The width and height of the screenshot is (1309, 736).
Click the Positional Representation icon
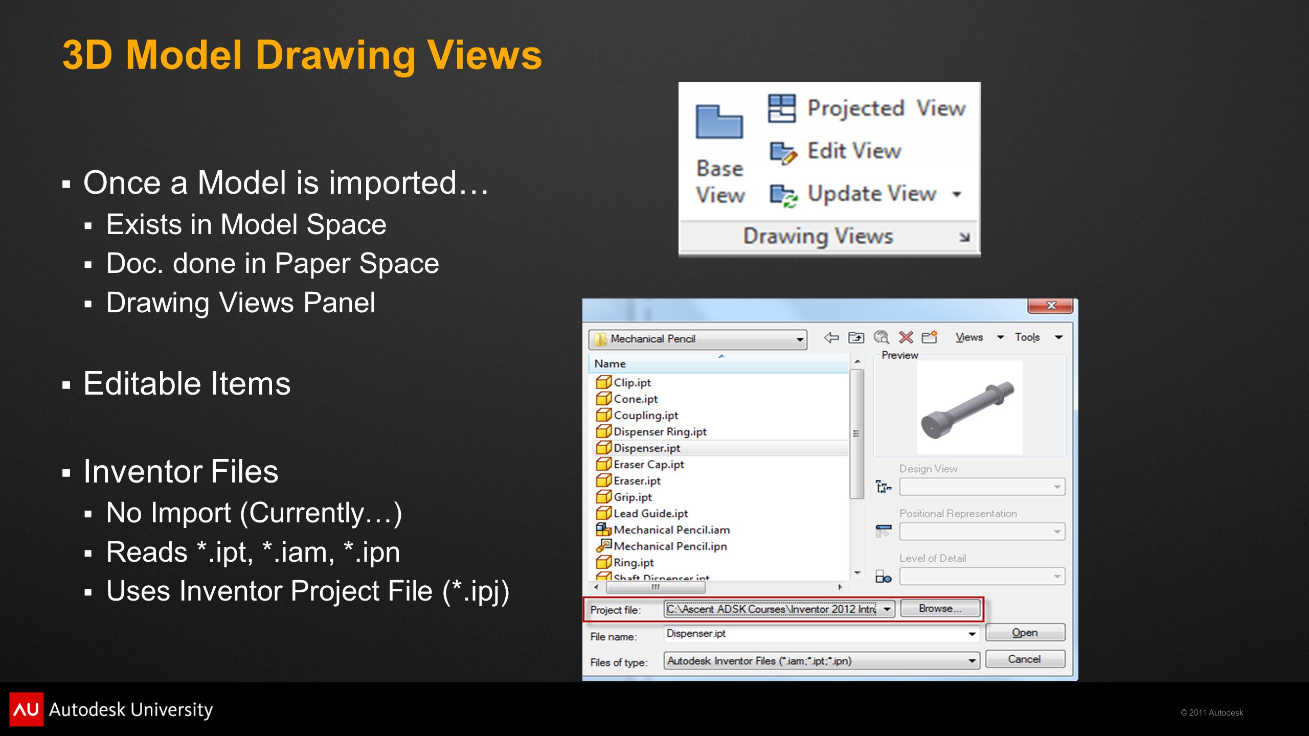point(883,531)
